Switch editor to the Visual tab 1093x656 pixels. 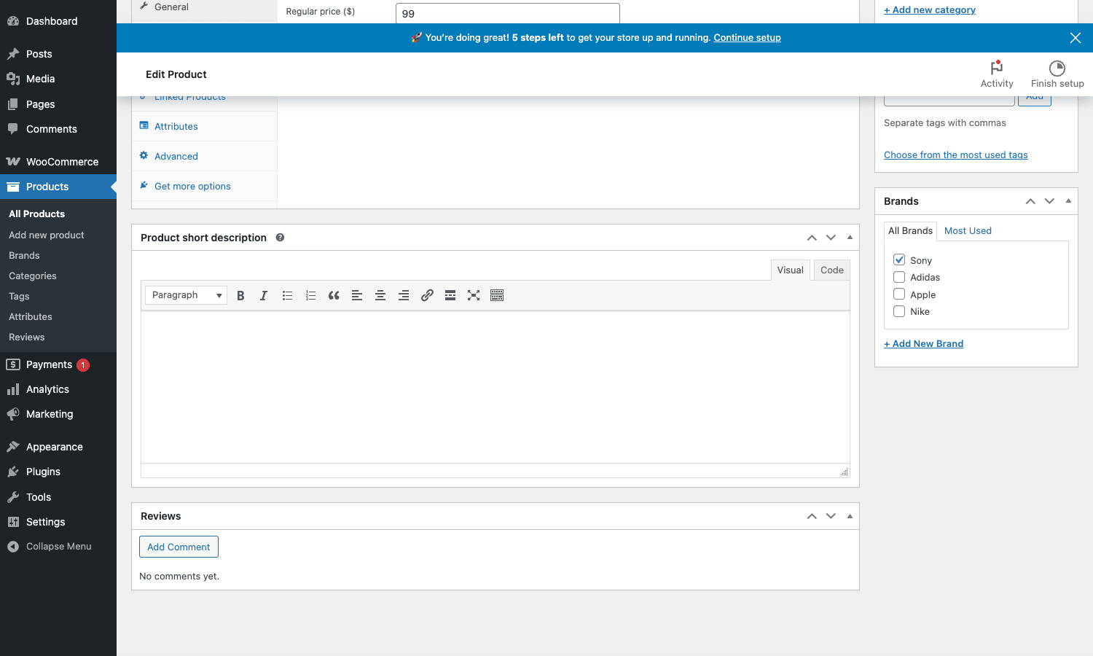click(x=790, y=270)
